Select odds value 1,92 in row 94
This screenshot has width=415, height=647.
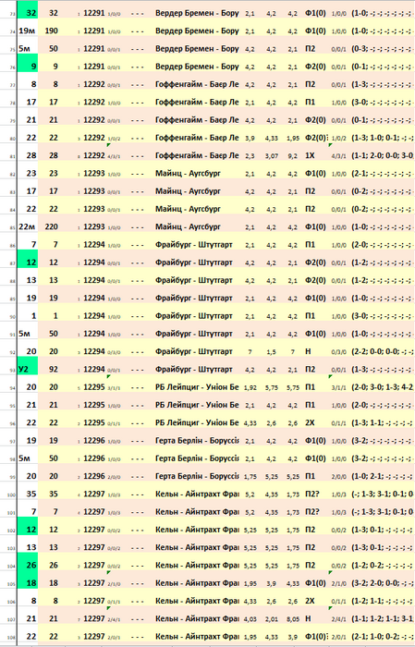[250, 387]
